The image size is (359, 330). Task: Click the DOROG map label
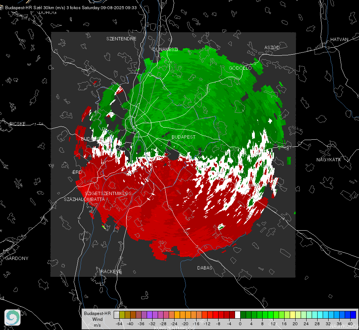point(48,12)
